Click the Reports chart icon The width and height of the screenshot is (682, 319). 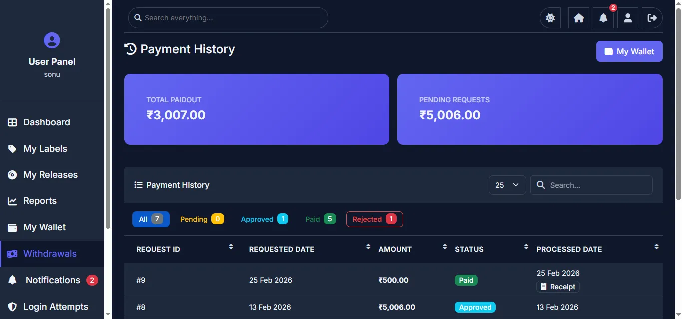(x=13, y=201)
